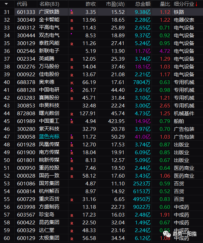Click the R marker beside 泰胜风能

pyautogui.click(x=72, y=44)
